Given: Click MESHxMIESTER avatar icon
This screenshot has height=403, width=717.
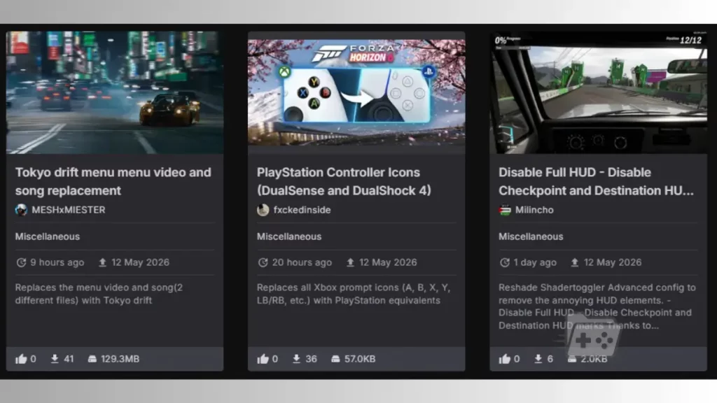Looking at the screenshot, I should [x=21, y=210].
